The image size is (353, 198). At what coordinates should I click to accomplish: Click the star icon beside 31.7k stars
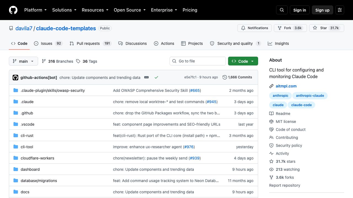(271, 161)
